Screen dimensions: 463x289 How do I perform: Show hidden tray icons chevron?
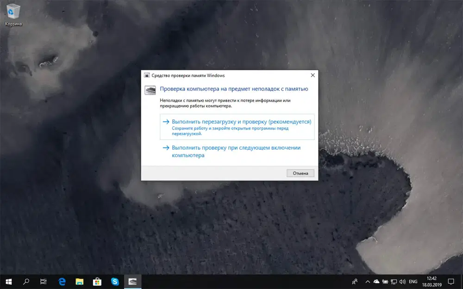click(x=368, y=282)
